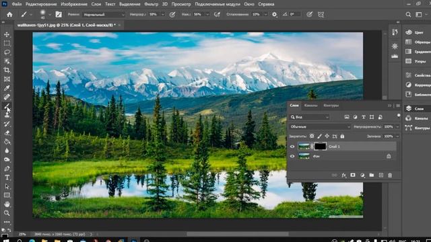
Task: Create new adjustment layer icon
Action: pos(362,175)
